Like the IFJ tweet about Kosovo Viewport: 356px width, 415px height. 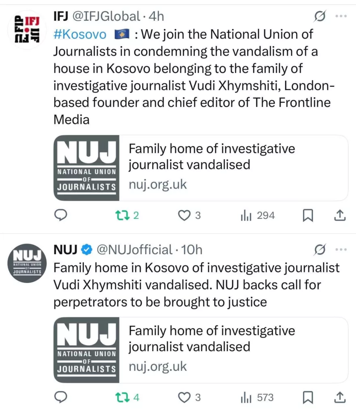point(184,216)
